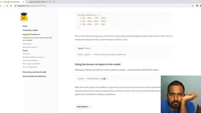This screenshot has width=201, height=113.
Task: Click the model_inputs = torch.tensor code line
Action: tap(102, 54)
